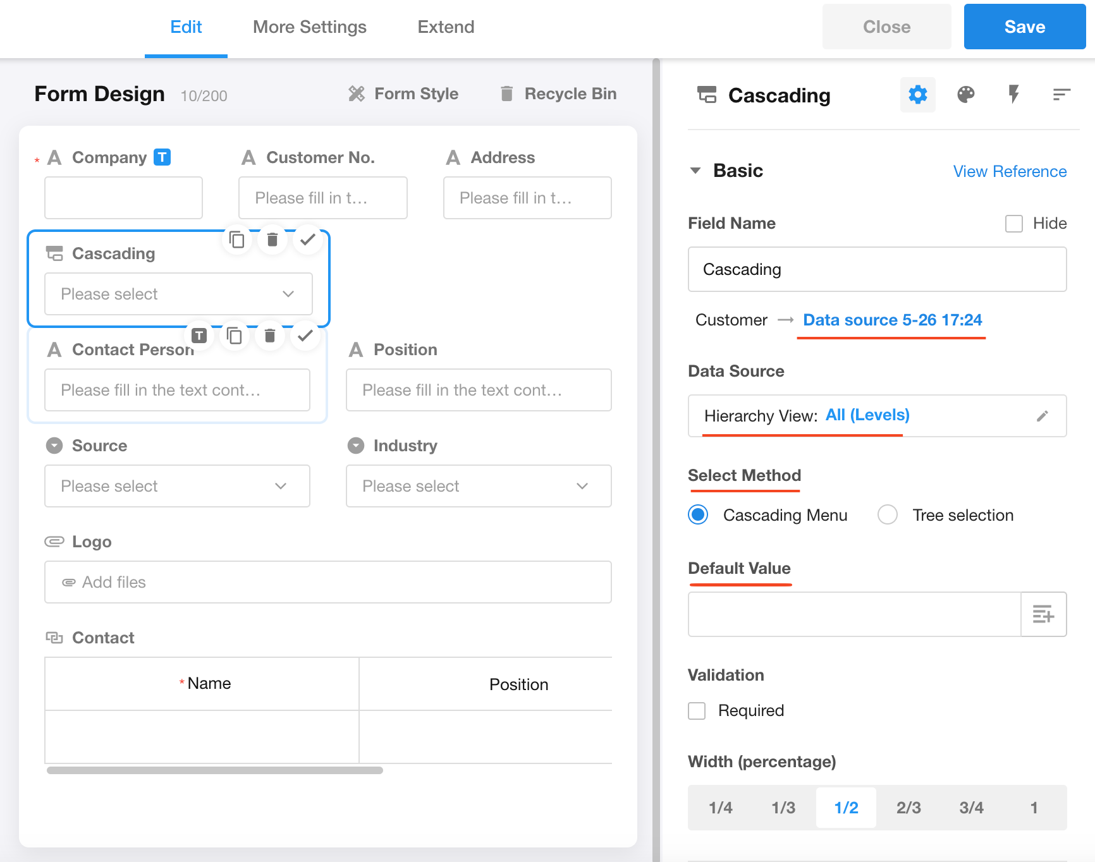Viewport: 1095px width, 862px height.
Task: Switch to the Extend tab
Action: coord(446,27)
